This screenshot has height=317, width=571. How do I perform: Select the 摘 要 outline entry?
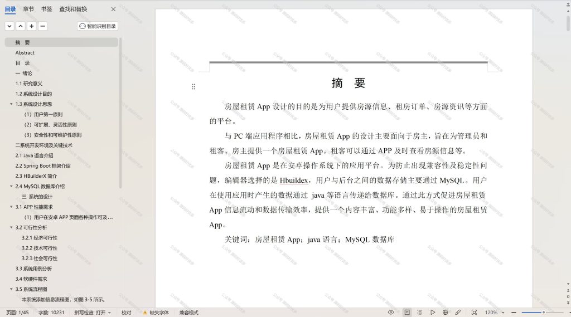point(61,42)
